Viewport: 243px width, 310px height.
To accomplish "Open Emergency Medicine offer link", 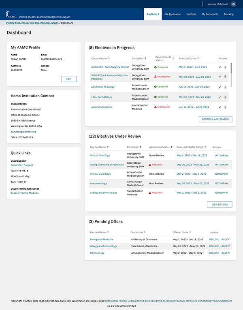I will [102, 239].
